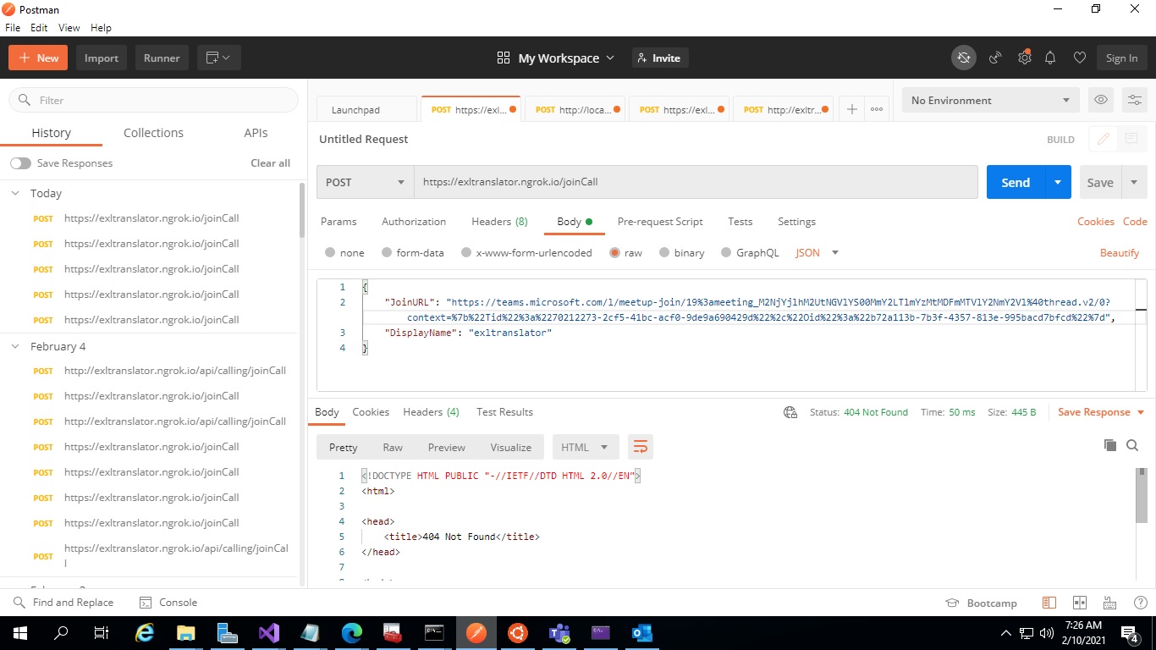Screen dimensions: 1156x650
Task: Show notifications via the bell icon
Action: (x=1050, y=58)
